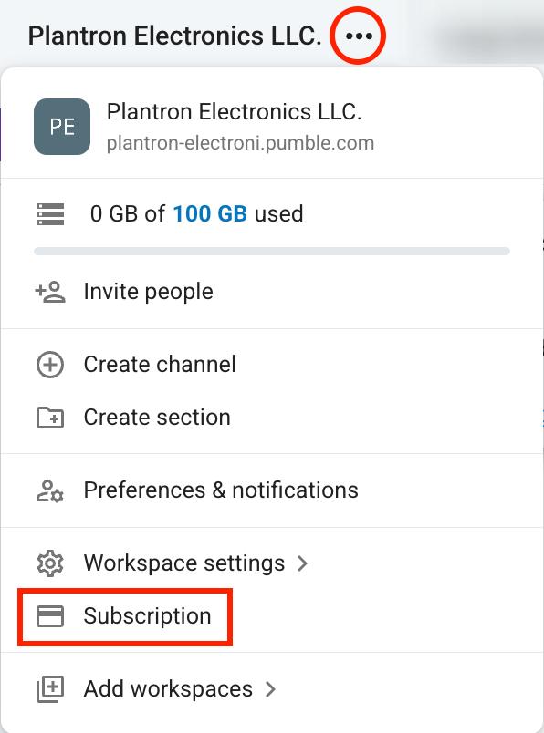Select Create section option

pyautogui.click(x=272, y=418)
